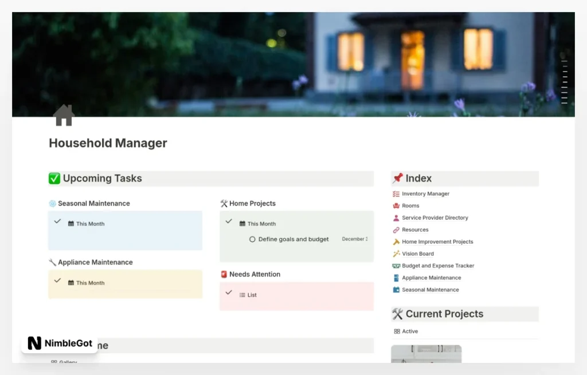Click the December date on task row
This screenshot has height=375, width=587.
pos(354,239)
